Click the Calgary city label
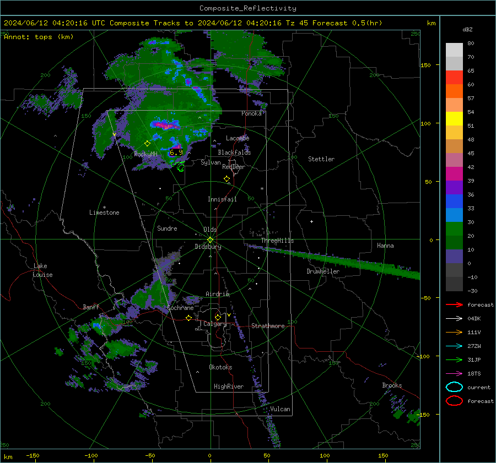Screen dimensions: 496x463 (x=215, y=324)
